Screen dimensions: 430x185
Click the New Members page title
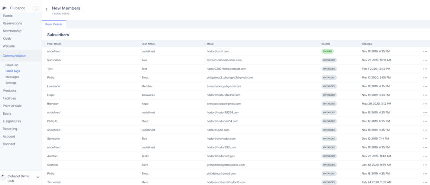(x=66, y=8)
